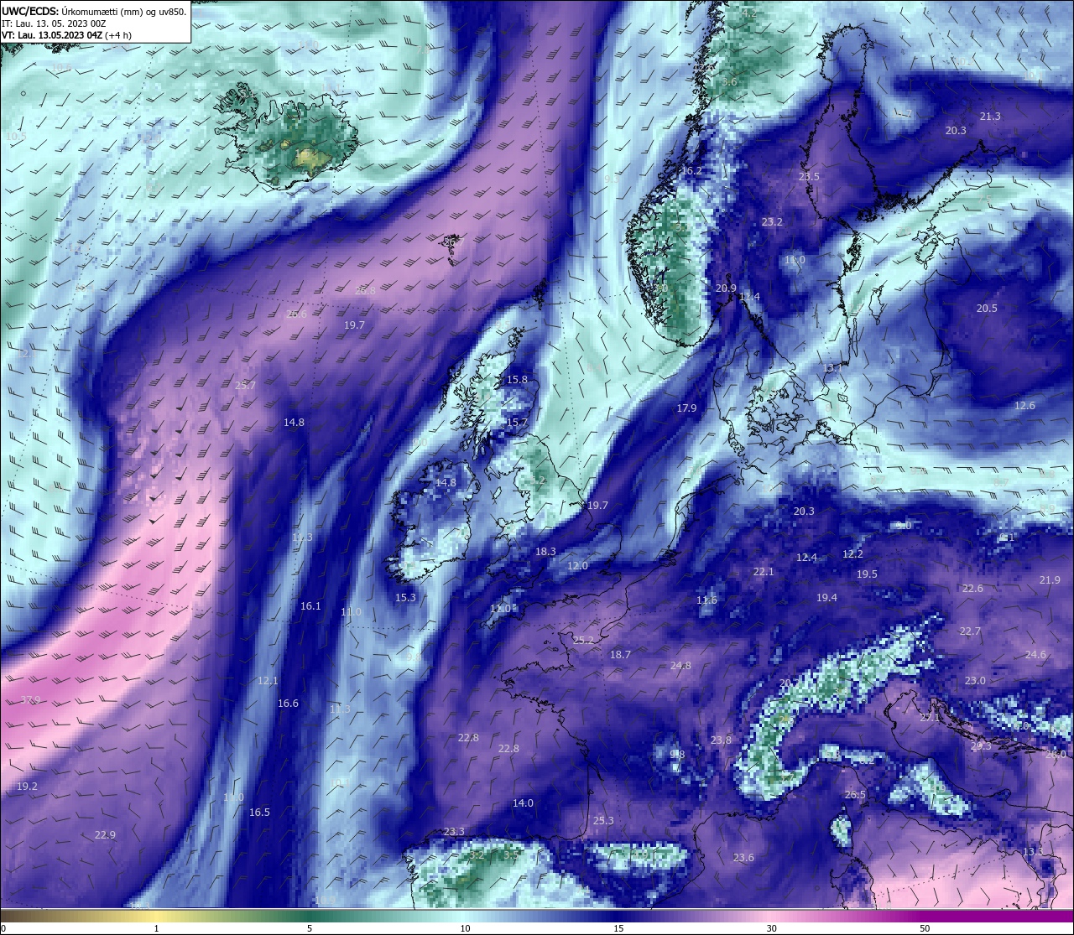
Task: Click the map value 23.8
Action: point(721,740)
